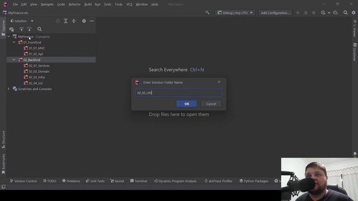
Task: Open the Tools menu
Action: tap(119, 4)
